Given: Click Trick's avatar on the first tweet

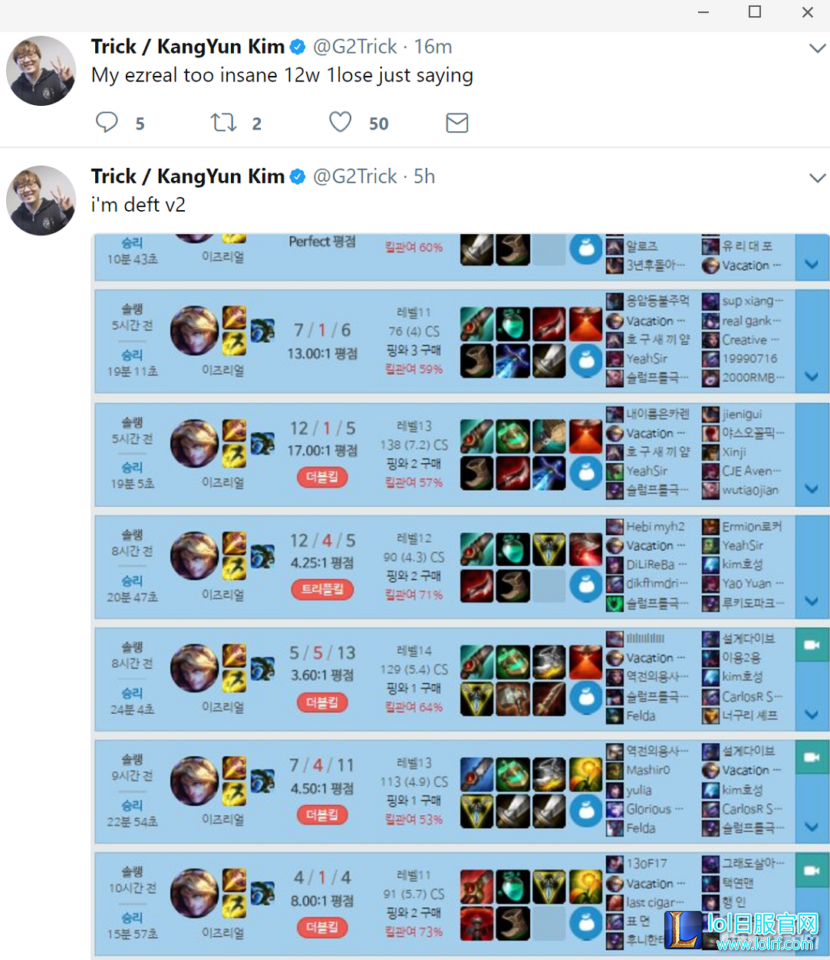Looking at the screenshot, I should pos(41,71).
